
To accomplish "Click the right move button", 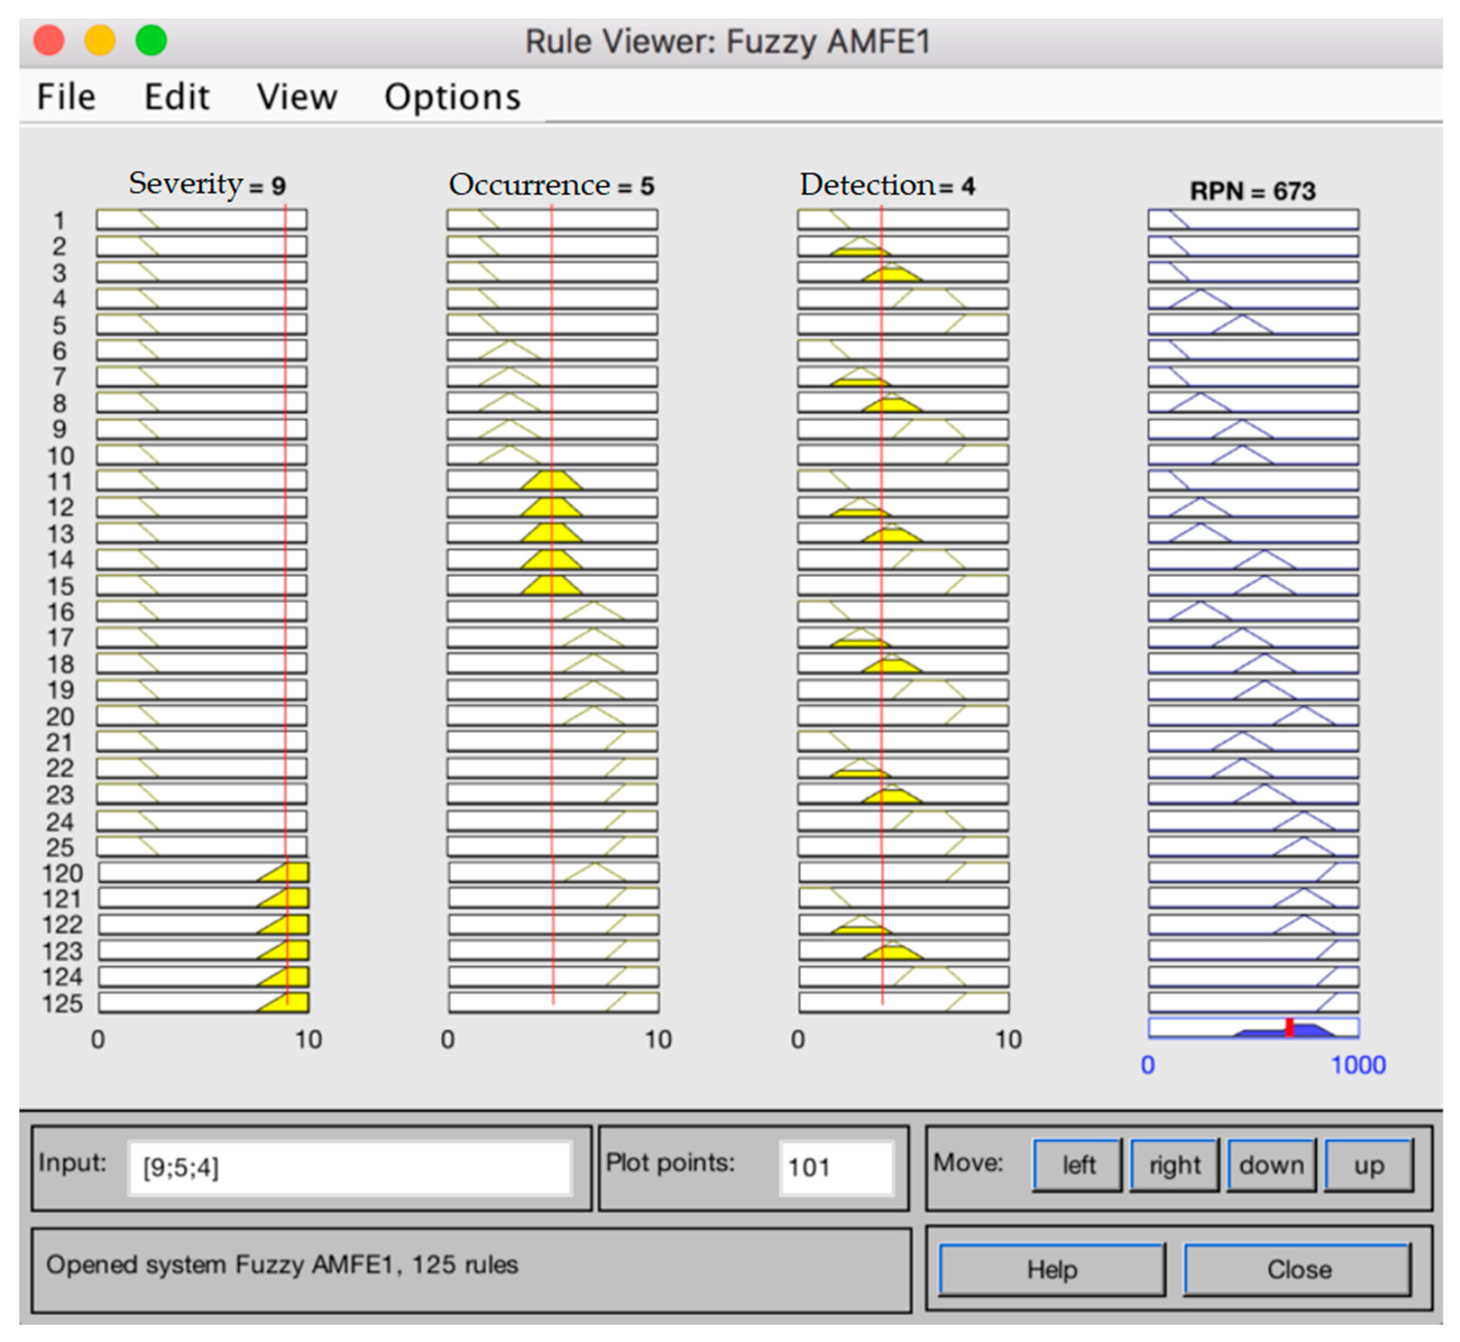I will (1174, 1165).
